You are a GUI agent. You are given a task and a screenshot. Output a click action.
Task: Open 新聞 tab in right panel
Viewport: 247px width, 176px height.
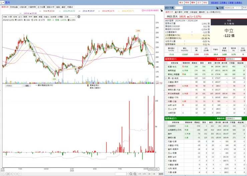(186, 12)
